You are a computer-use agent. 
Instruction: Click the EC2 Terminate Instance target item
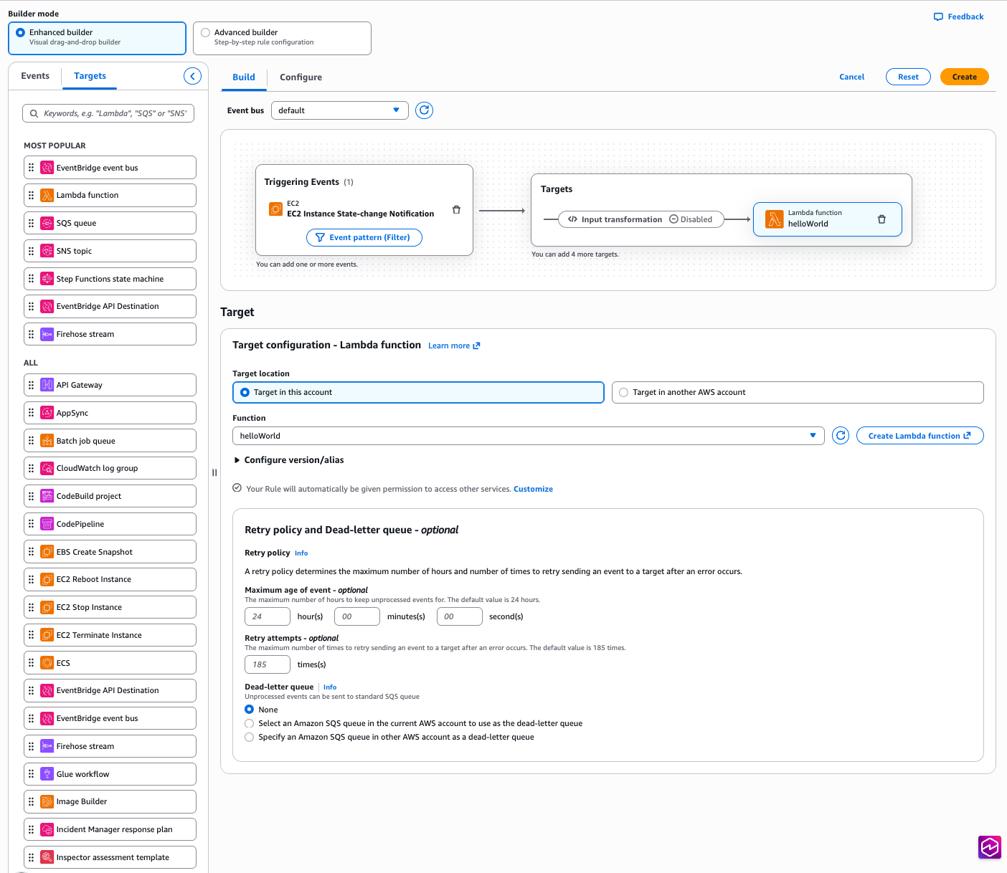coord(110,635)
